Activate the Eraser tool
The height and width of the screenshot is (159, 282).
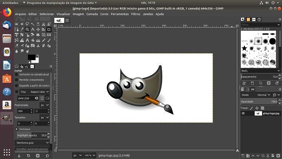(16, 45)
